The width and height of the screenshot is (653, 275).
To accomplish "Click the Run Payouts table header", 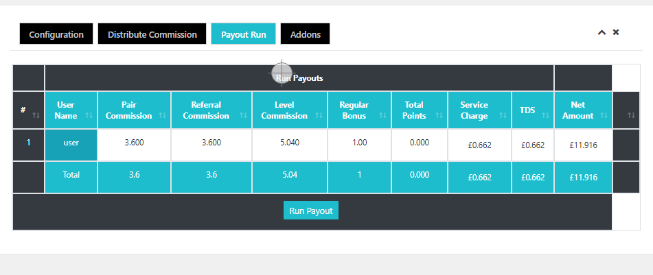I will [x=299, y=78].
